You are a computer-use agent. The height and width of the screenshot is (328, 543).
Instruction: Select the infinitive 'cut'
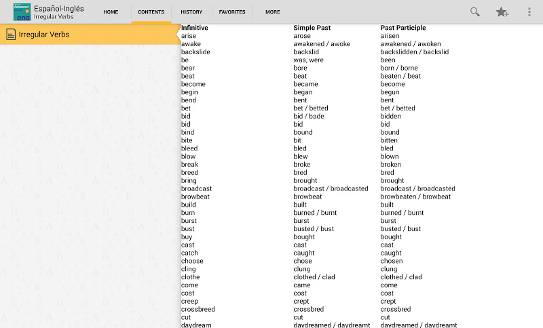[186, 317]
